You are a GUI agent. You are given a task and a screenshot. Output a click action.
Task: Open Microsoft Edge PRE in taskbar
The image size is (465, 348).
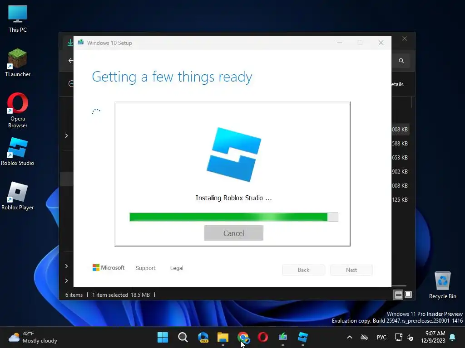coord(203,337)
